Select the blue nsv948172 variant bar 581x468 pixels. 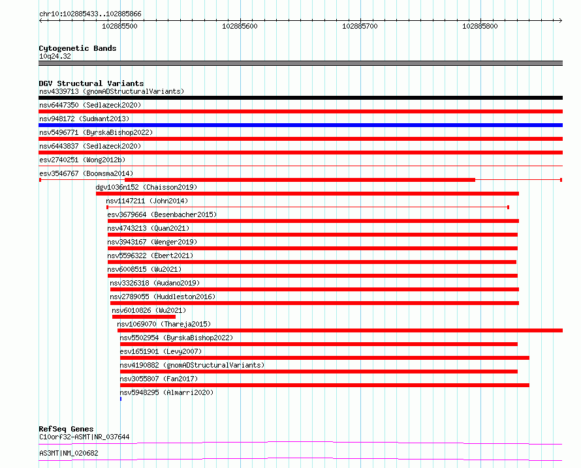(x=300, y=125)
